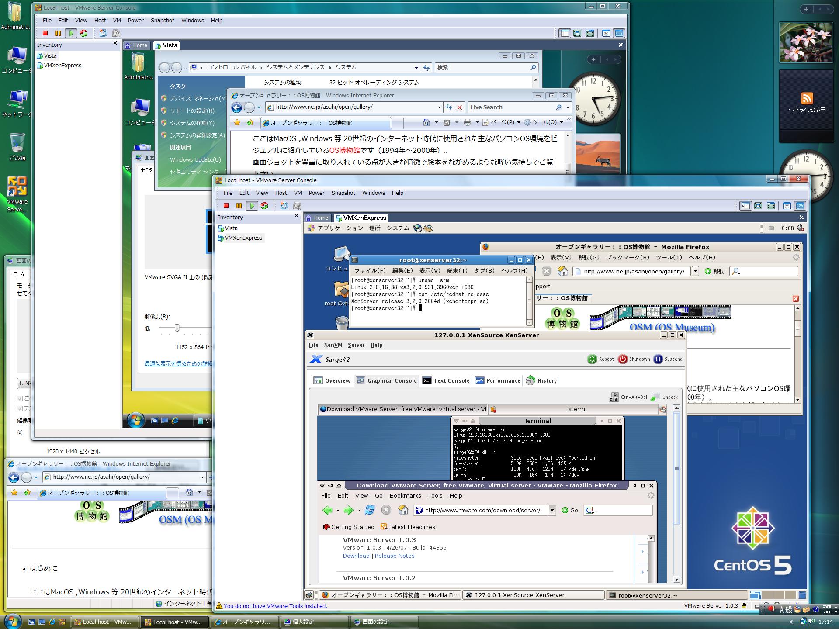
Task: Click Download link for VMware Server 1.0.3
Action: pos(356,556)
